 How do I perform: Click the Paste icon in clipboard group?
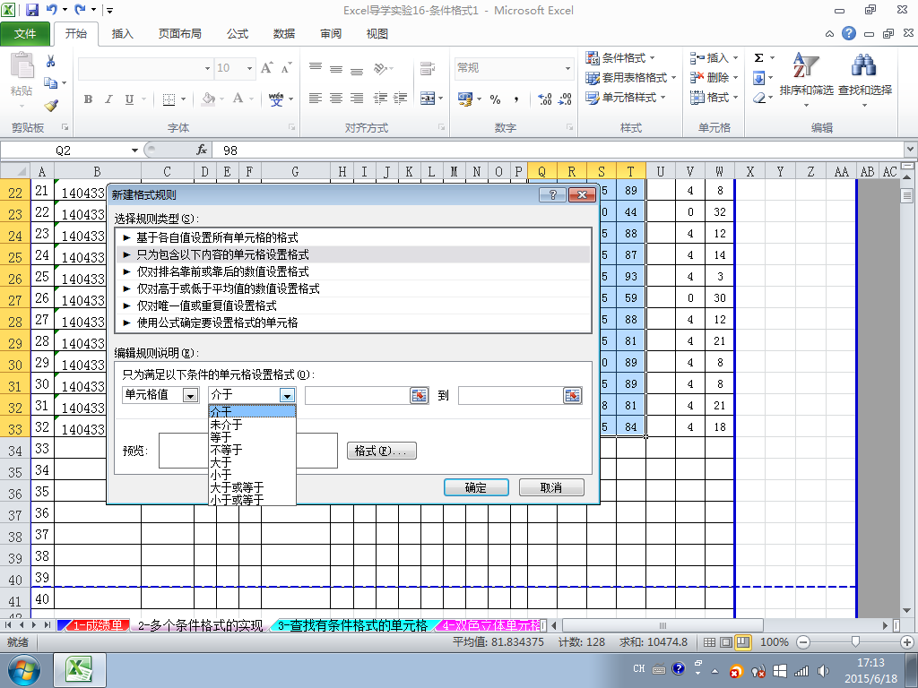[x=22, y=65]
